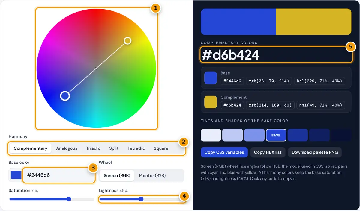The image size is (360, 211).
Task: Select the Screen (RGB) wheel option
Action: (x=117, y=175)
